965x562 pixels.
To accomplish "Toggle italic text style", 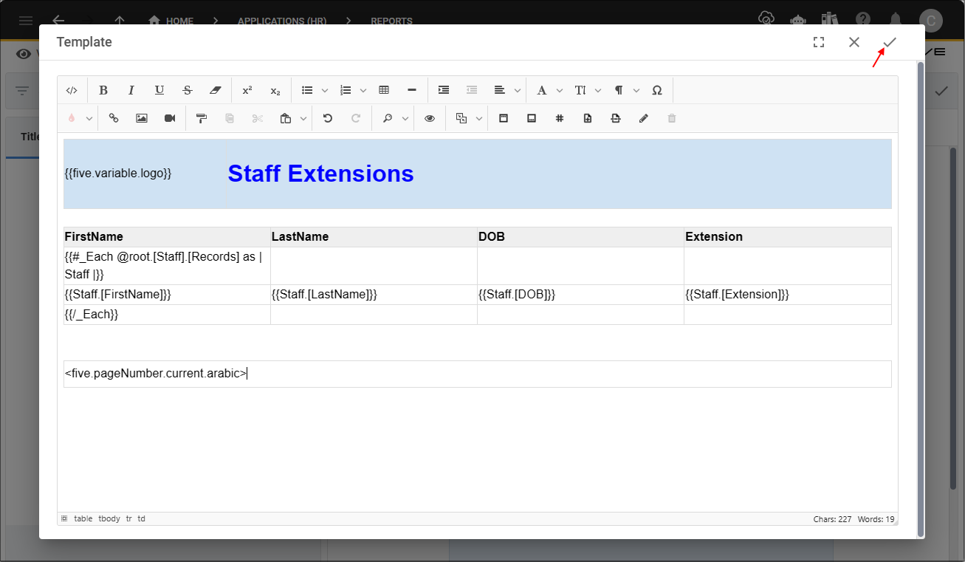I will (x=131, y=90).
